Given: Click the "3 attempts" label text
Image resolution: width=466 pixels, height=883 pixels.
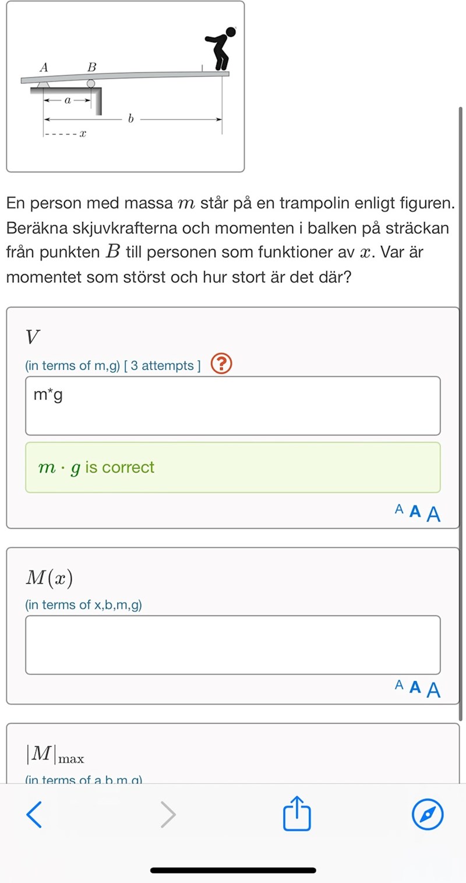Looking at the screenshot, I should 162,366.
